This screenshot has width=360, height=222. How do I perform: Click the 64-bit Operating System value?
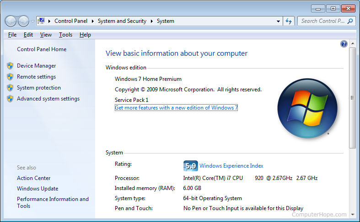pyautogui.click(x=212, y=198)
